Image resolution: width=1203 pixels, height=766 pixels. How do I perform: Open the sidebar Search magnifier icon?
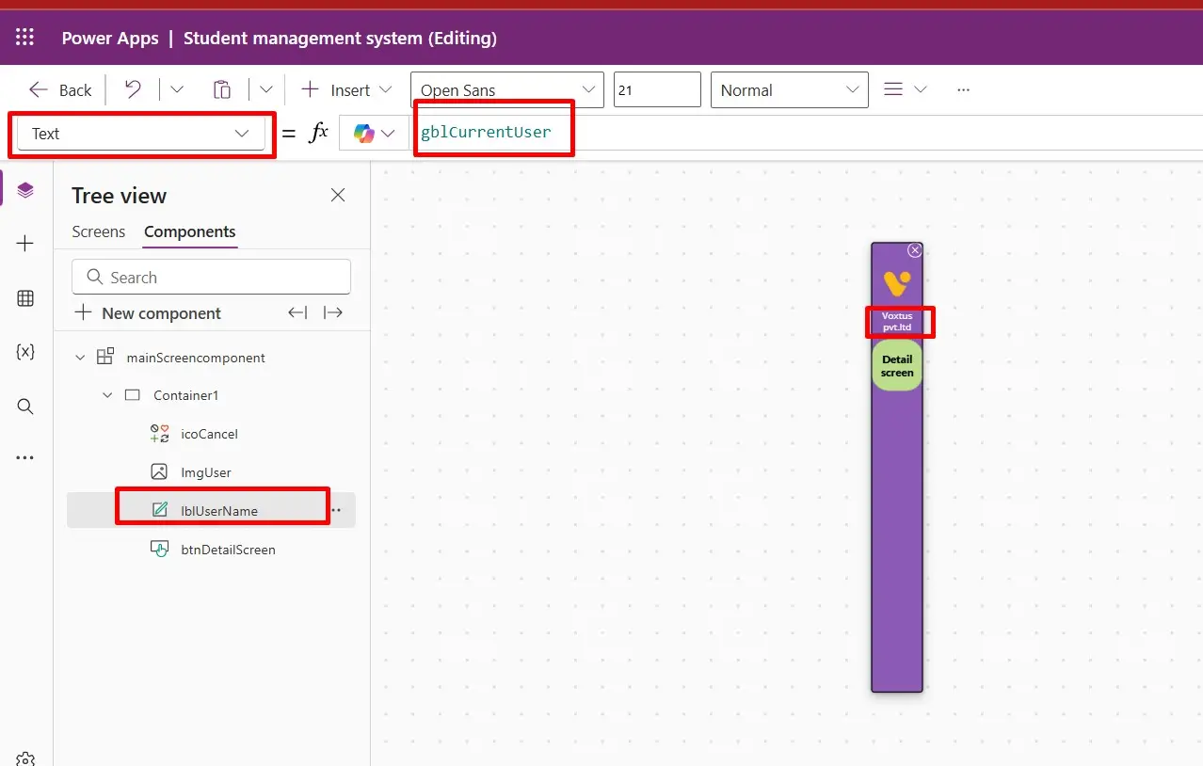click(x=25, y=407)
